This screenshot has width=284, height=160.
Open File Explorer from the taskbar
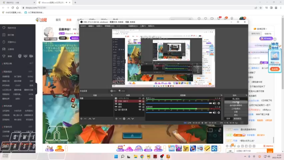136,156
